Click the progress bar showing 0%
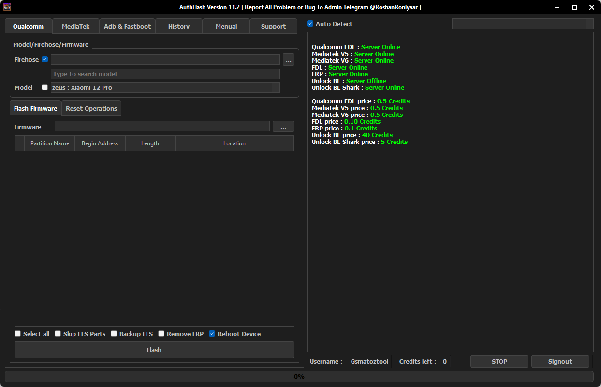The height and width of the screenshot is (387, 601). (x=299, y=376)
